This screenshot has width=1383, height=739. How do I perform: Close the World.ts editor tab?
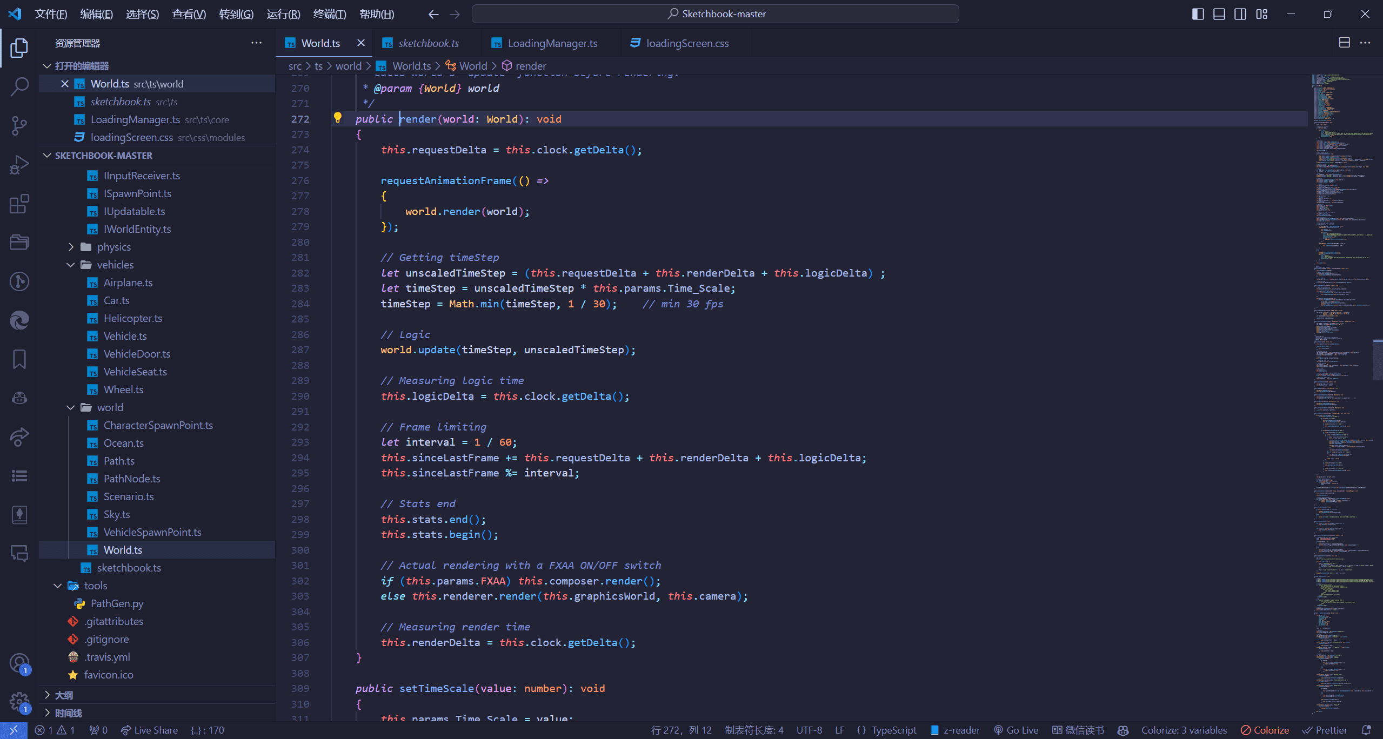[361, 43]
